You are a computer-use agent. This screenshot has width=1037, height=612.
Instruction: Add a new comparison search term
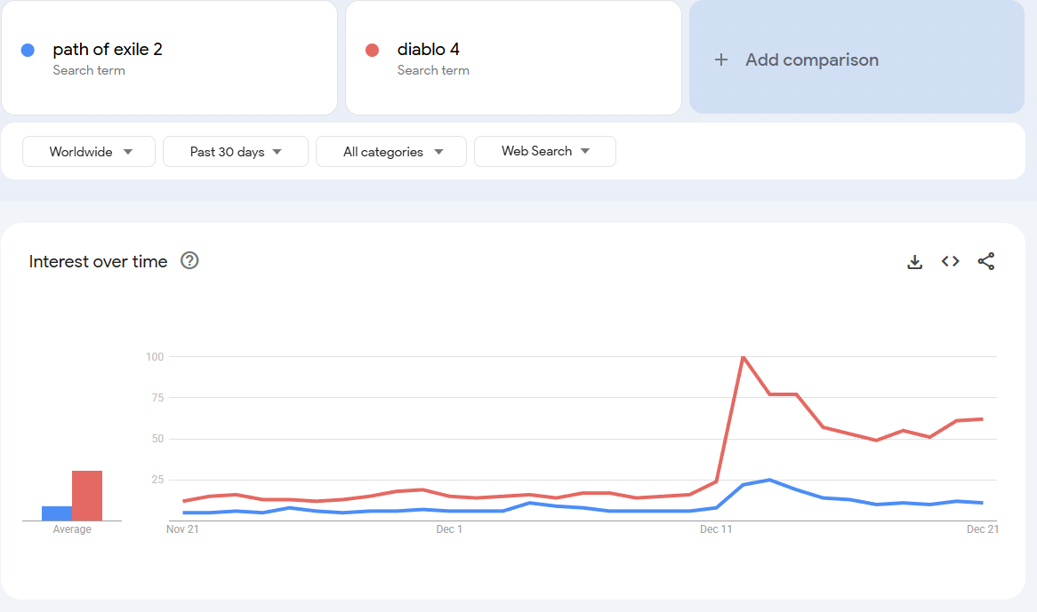[x=856, y=58]
